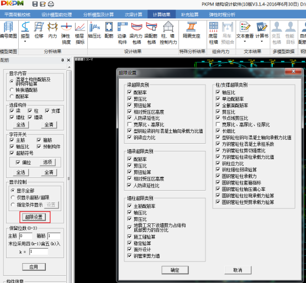This screenshot has height=283, width=306.
Task: Open the 边缘构件 edge member tool
Action: [123, 33]
